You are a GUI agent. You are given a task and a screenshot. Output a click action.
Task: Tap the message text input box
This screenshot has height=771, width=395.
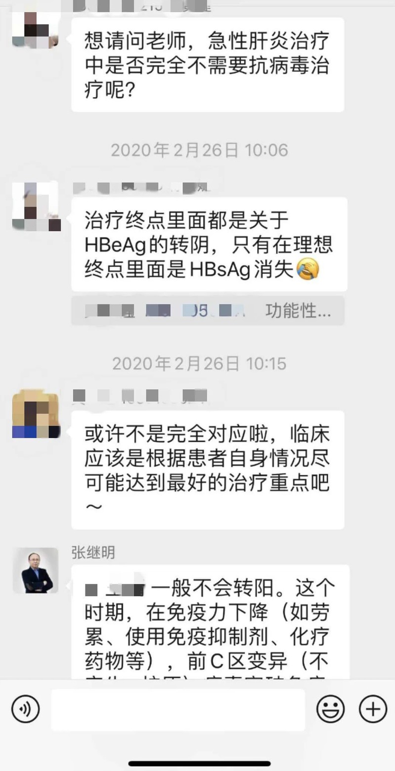178,709
